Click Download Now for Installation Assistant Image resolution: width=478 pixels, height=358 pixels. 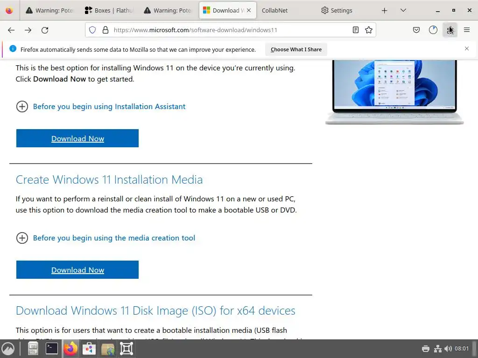click(x=77, y=138)
